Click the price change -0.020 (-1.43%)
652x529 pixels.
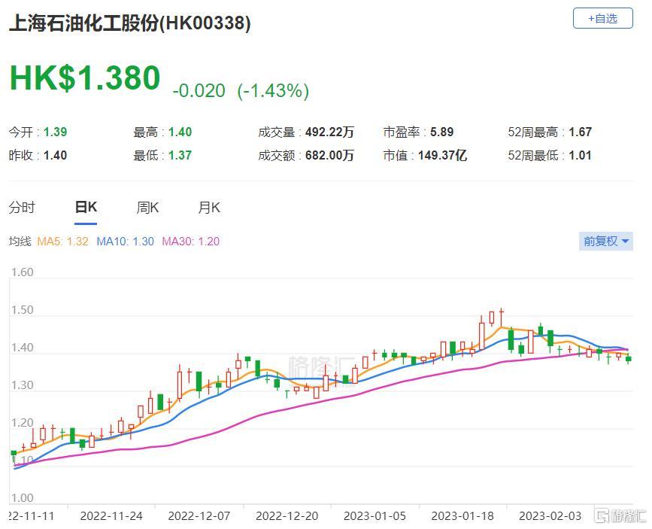(x=241, y=91)
